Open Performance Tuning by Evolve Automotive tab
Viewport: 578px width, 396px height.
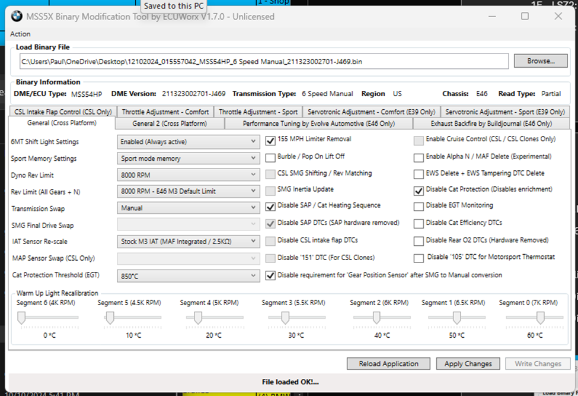pos(318,123)
